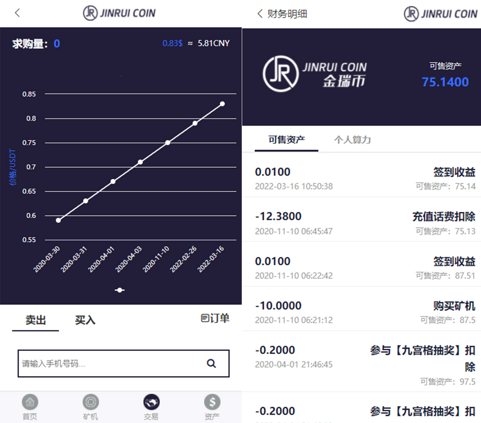Select the 2022-02-26 chart data point
The height and width of the screenshot is (423, 481).
(195, 123)
